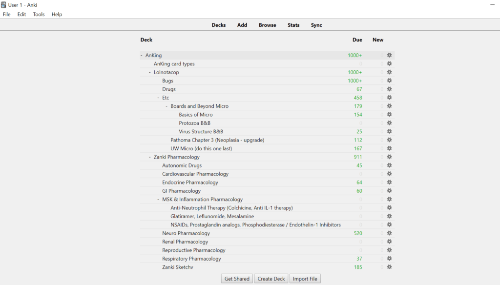Open gear options for Etc deck
This screenshot has width=500, height=285.
pos(389,98)
